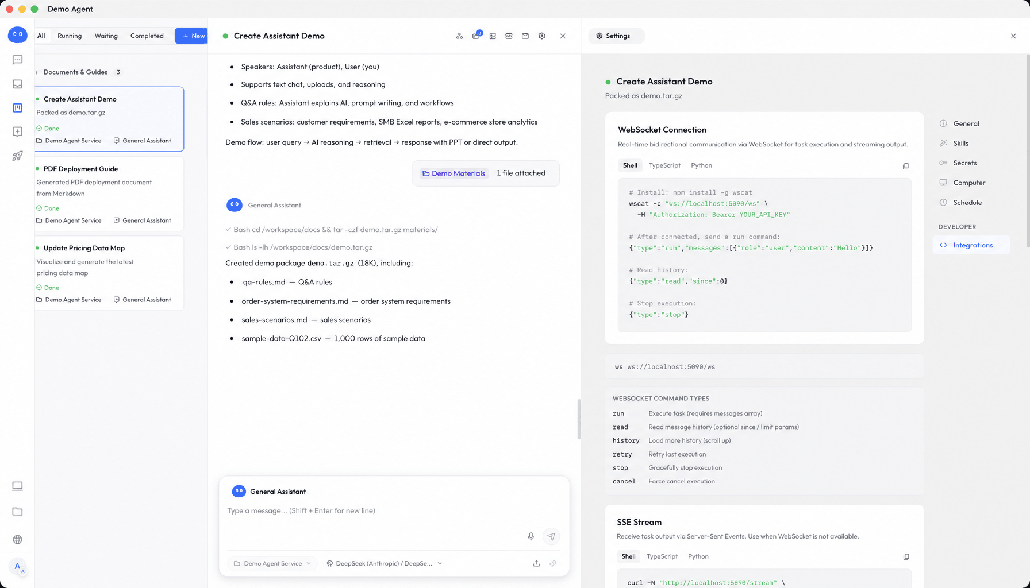The height and width of the screenshot is (588, 1030).
Task: Open the DeepSeek model selector dropdown
Action: tap(384, 564)
